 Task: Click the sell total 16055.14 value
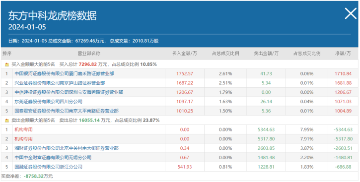(x=89, y=120)
